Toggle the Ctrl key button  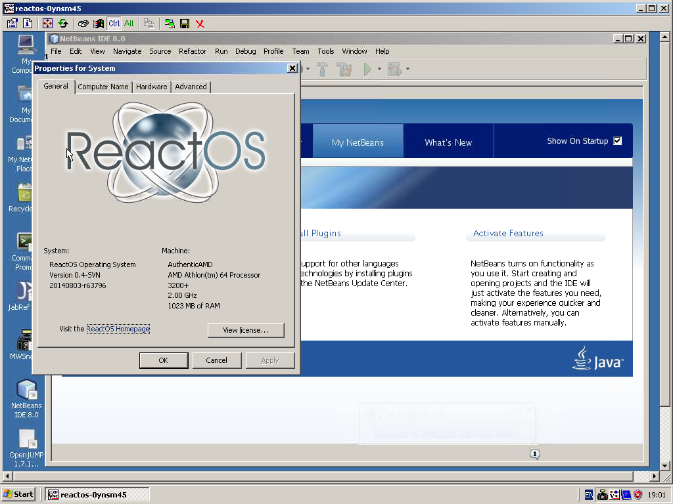point(114,24)
